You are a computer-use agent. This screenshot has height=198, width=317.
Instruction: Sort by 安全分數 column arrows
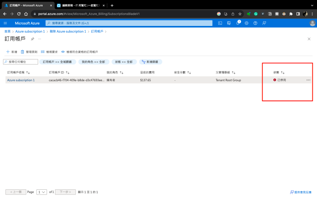[189, 72]
